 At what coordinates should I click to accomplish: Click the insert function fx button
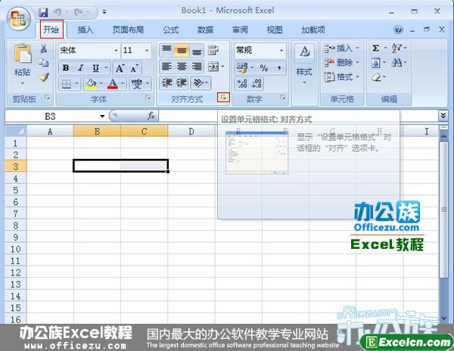[x=151, y=116]
